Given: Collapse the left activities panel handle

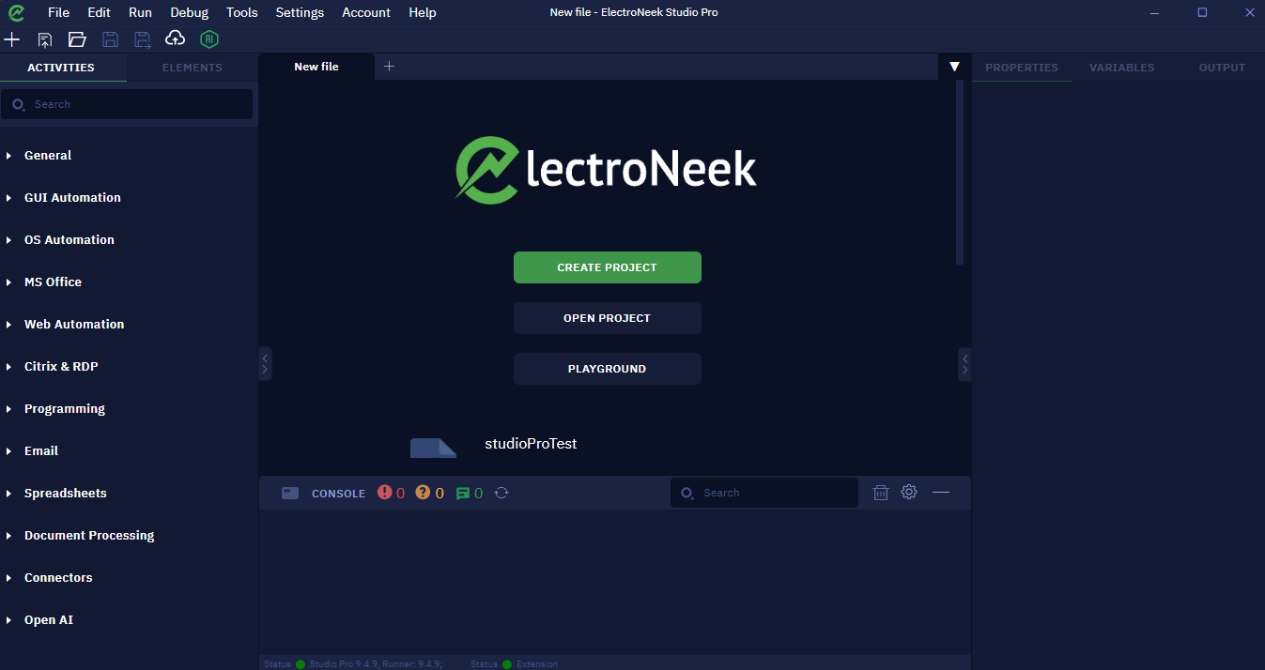Looking at the screenshot, I should [265, 364].
